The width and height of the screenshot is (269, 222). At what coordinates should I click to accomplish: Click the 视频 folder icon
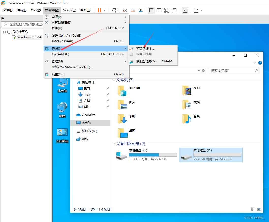click(187, 91)
